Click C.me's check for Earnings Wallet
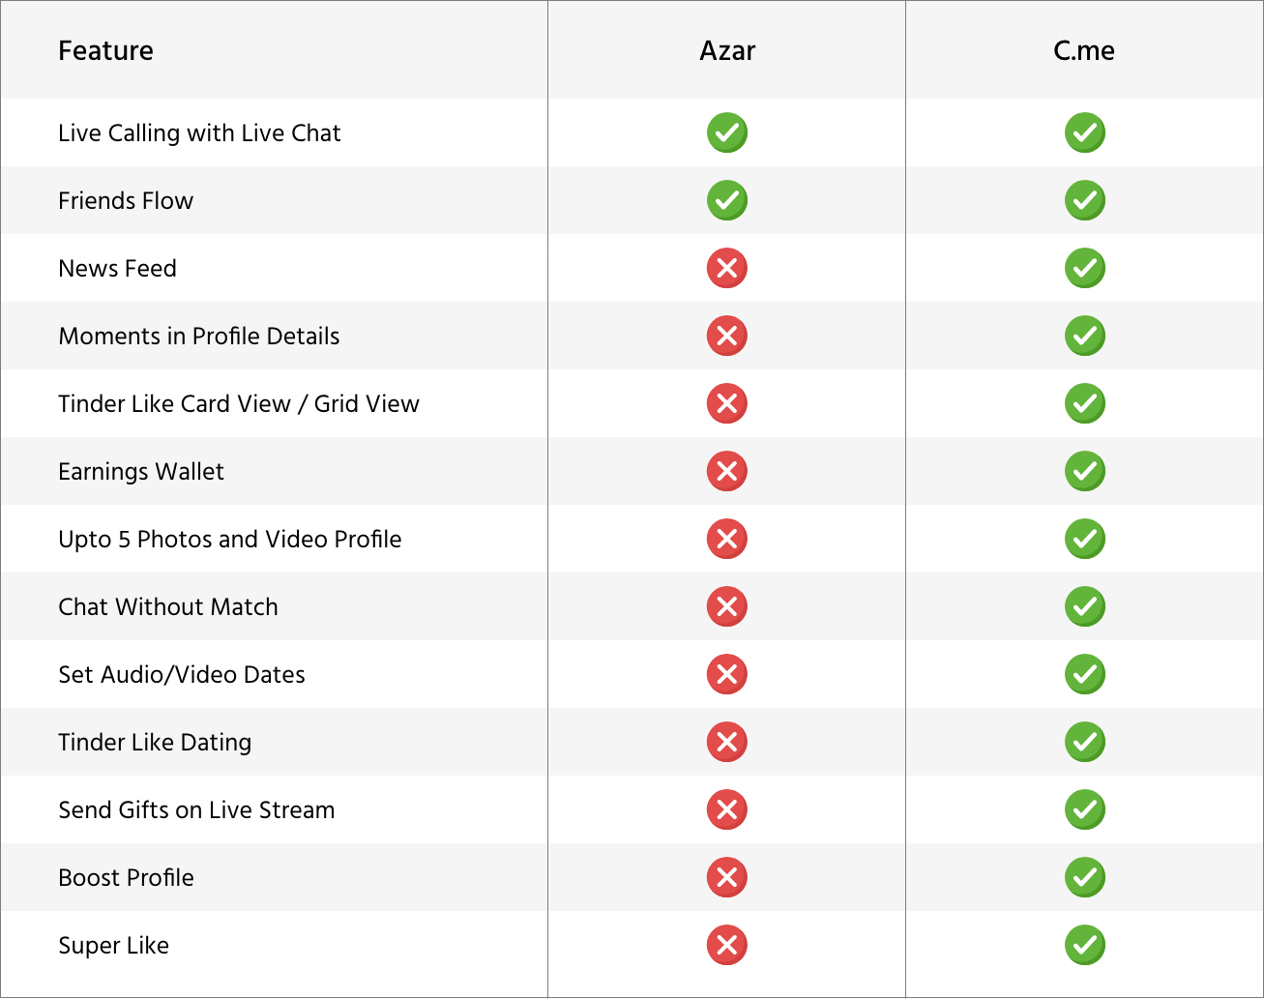The height and width of the screenshot is (999, 1264). coord(1085,471)
